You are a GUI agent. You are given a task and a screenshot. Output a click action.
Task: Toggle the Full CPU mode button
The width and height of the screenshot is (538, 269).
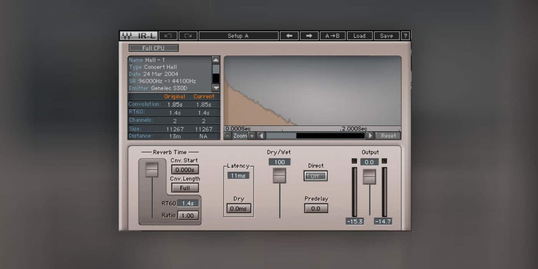point(154,48)
